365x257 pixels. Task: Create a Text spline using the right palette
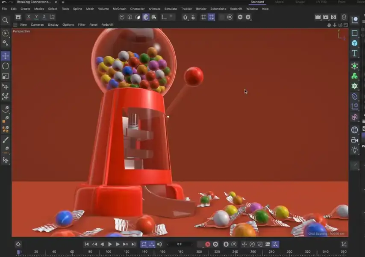coord(356,54)
